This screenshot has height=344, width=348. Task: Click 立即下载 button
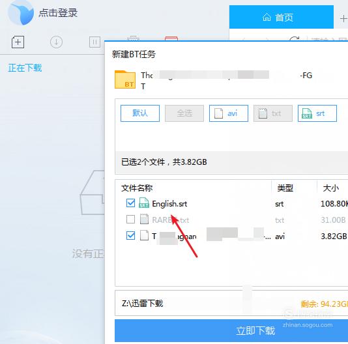(231, 331)
